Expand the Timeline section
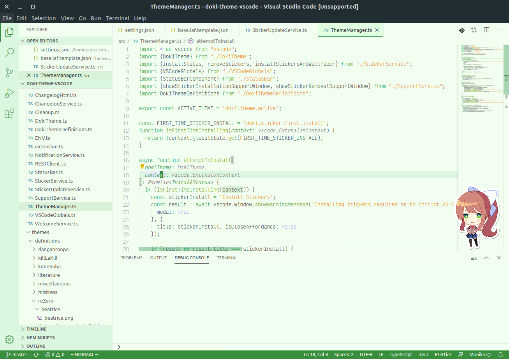Viewport: 509px width, 359px height. pyautogui.click(x=65, y=329)
